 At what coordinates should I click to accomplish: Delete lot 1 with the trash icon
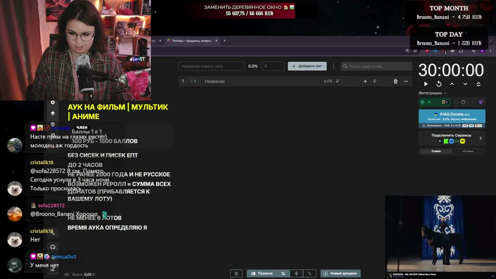tap(396, 81)
